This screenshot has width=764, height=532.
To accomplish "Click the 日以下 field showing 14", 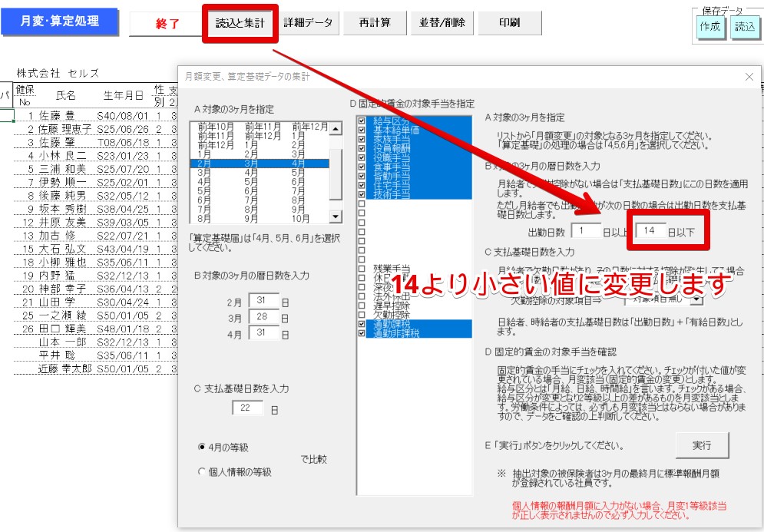I will click(651, 231).
